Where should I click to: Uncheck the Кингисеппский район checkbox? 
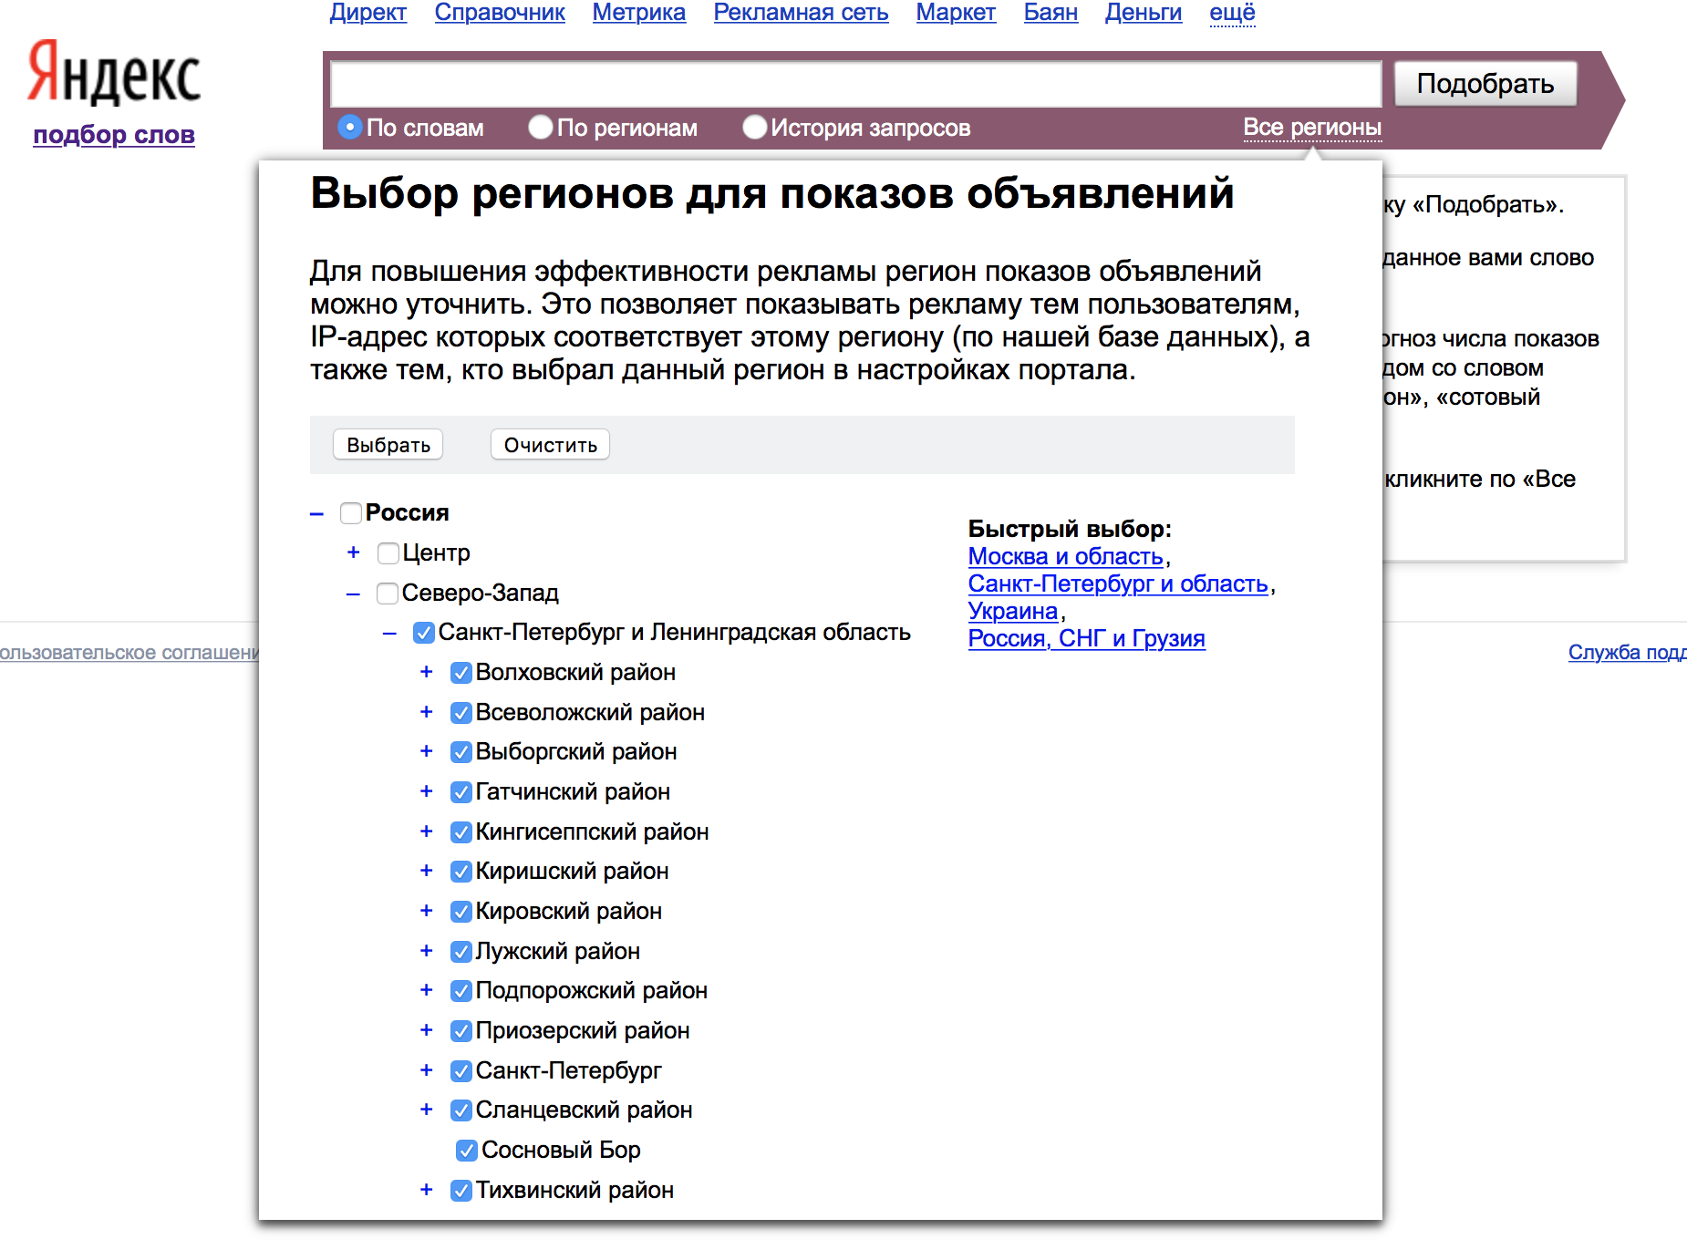[461, 832]
